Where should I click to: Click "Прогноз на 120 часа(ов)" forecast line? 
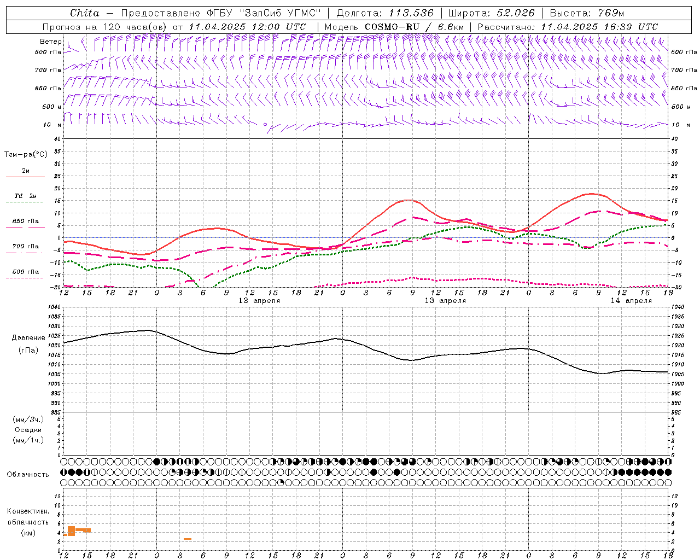[x=105, y=27]
